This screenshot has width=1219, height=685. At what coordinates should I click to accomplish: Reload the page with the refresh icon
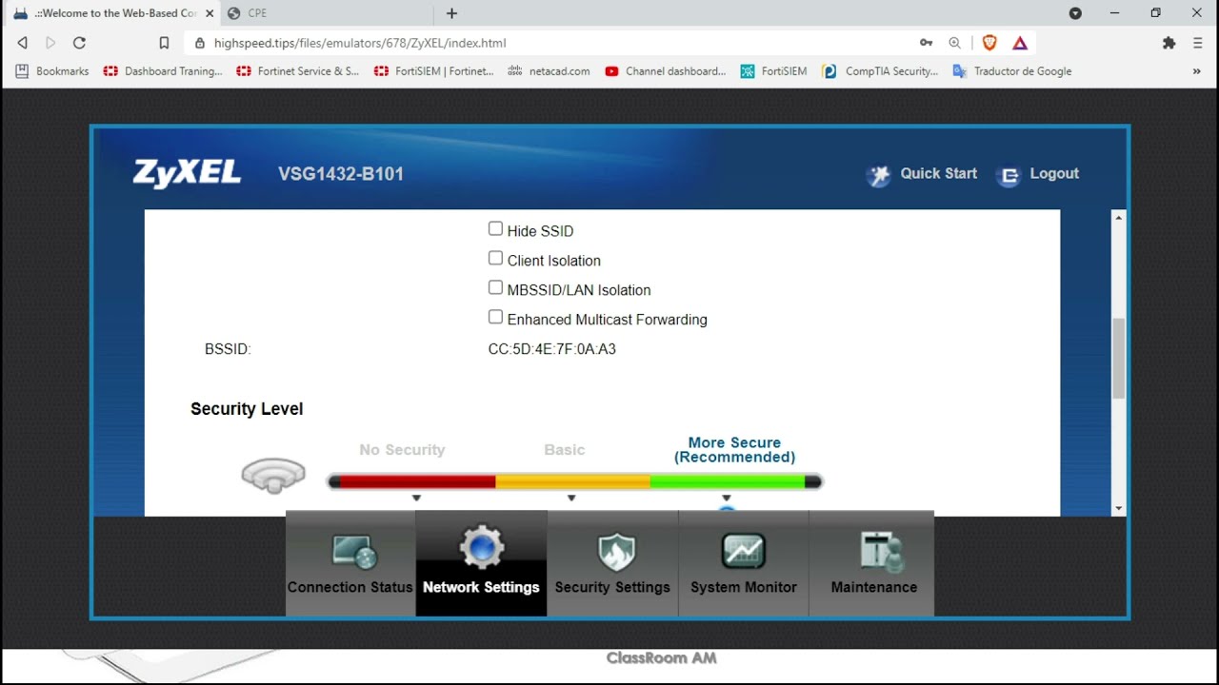(79, 43)
